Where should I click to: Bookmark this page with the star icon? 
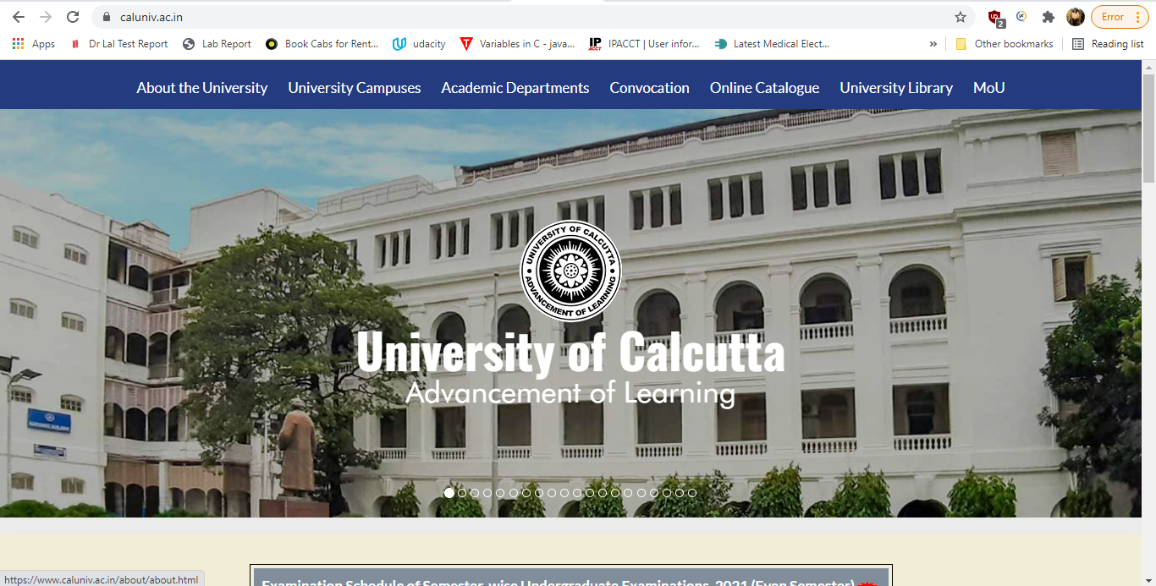[961, 17]
